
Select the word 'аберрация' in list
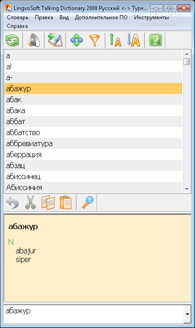coord(93,154)
